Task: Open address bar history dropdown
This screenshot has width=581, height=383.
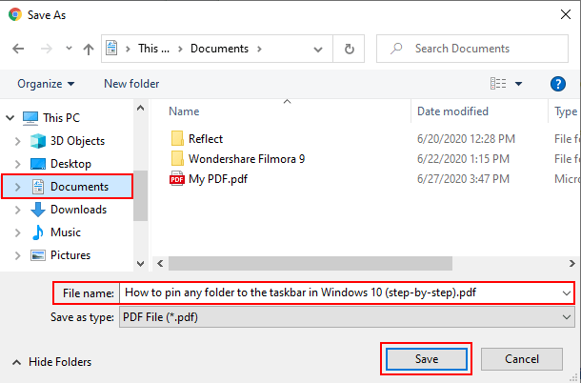Action: [x=318, y=49]
